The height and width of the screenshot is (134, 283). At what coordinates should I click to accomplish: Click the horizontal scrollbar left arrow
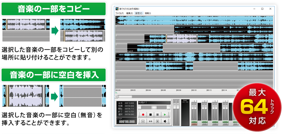coord(117,97)
